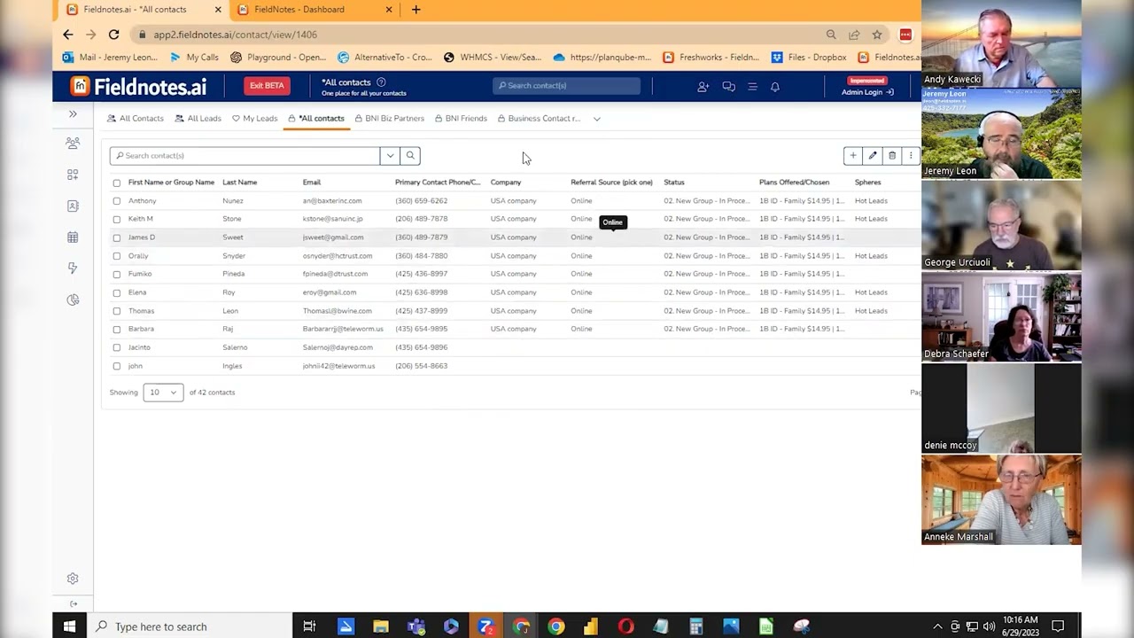
Task: Click the magnifier search button
Action: coord(410,156)
